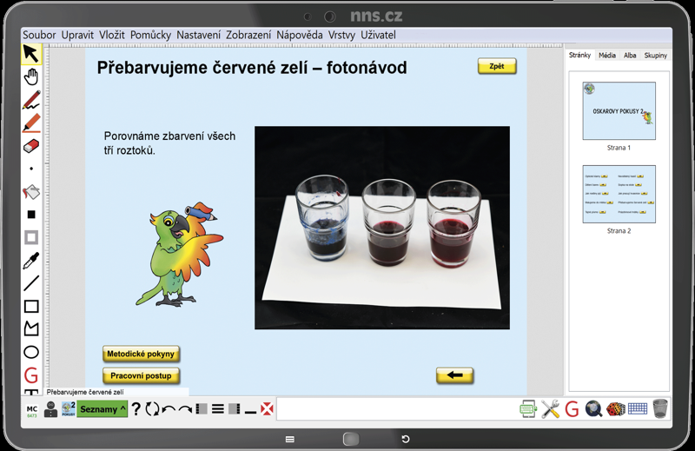Screen dimensions: 695x451
Task: Select the paint bucket fill tool
Action: point(31,192)
